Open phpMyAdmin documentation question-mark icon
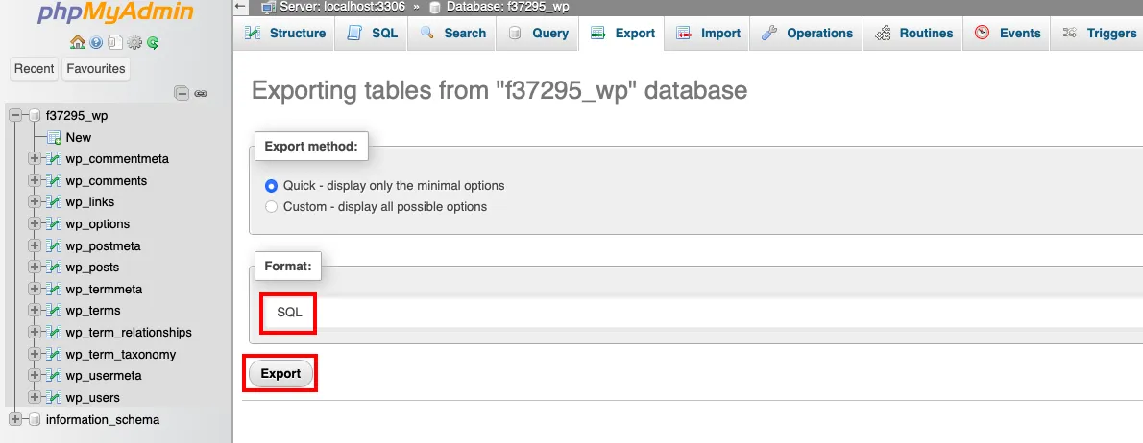The width and height of the screenshot is (1143, 443). 96,43
